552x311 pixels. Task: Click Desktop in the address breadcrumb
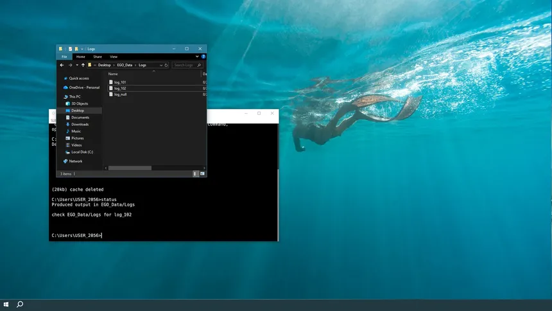(x=104, y=66)
